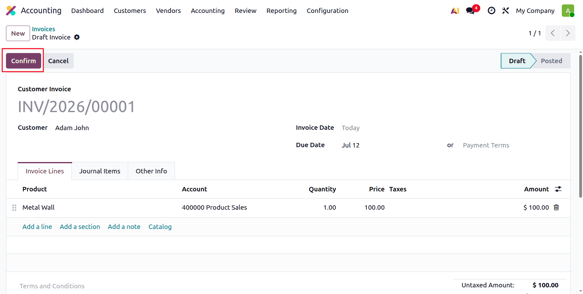
Task: Click Add a section link
Action: [80, 227]
